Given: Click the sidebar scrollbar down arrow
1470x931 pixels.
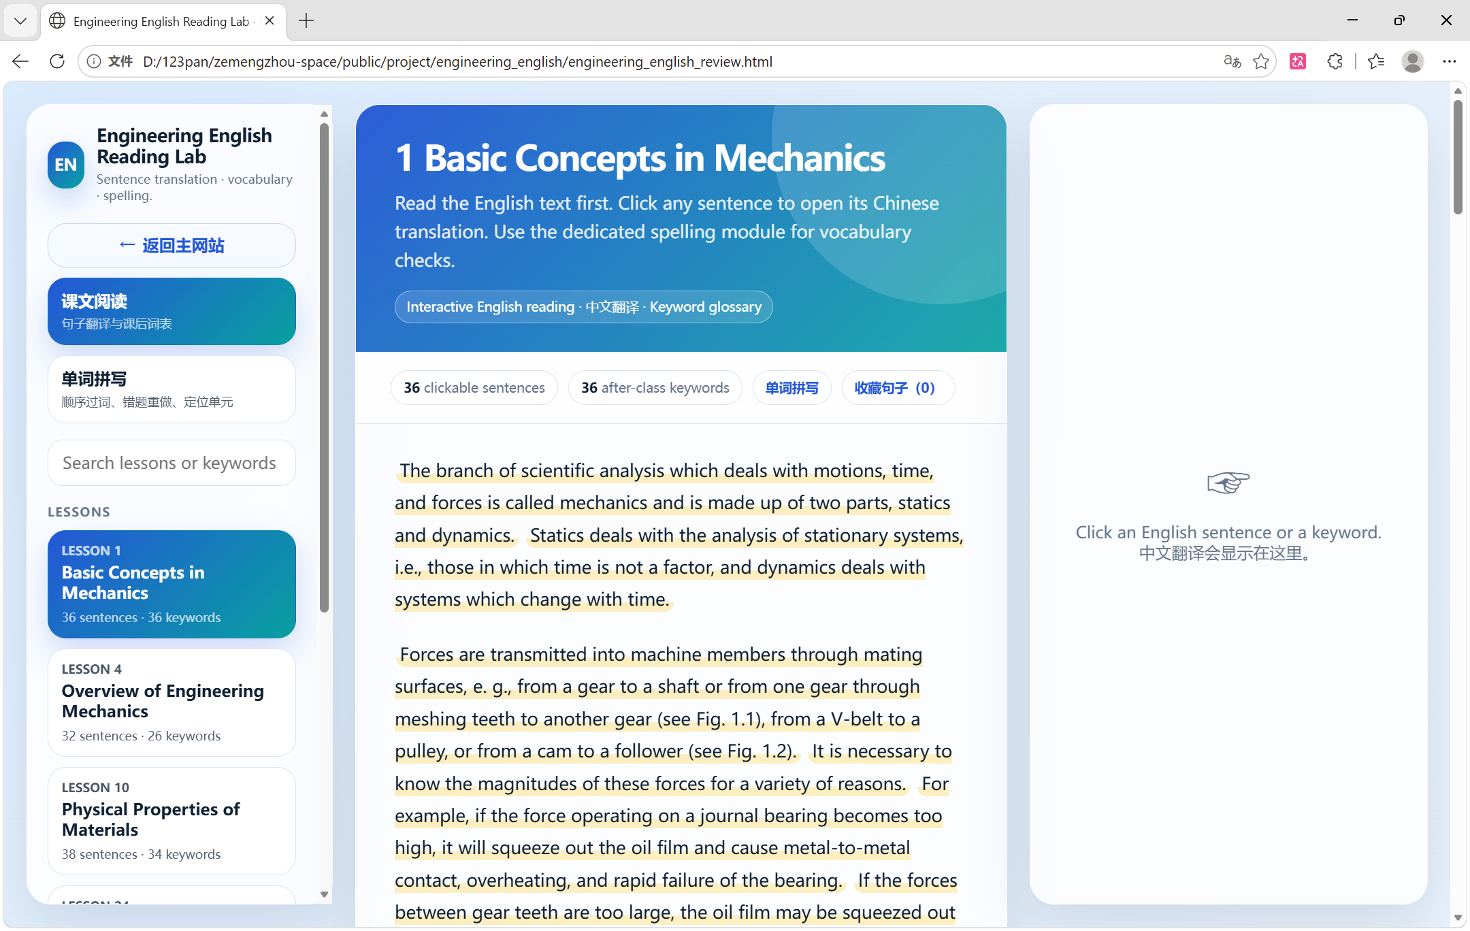Looking at the screenshot, I should point(324,894).
